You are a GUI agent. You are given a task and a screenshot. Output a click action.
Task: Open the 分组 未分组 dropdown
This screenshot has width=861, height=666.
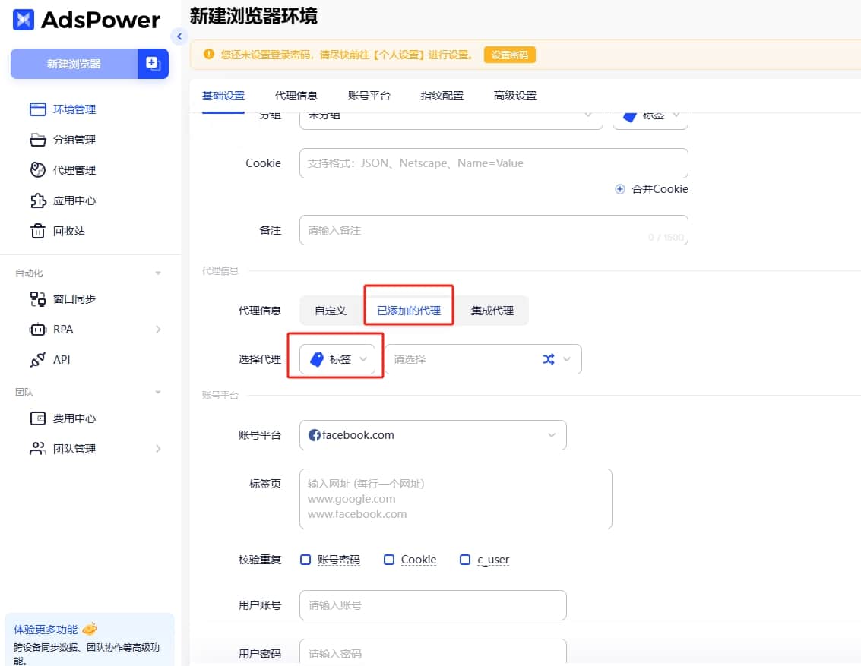(451, 118)
